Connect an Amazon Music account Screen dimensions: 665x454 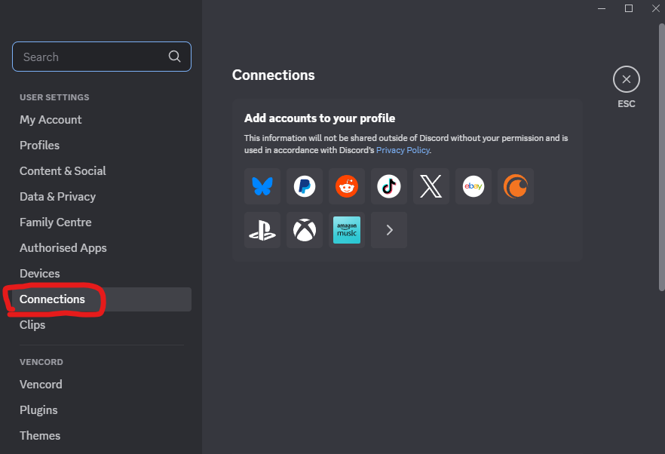tap(347, 230)
